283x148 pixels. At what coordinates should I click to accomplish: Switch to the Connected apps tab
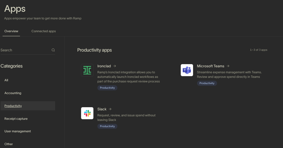pos(43,31)
